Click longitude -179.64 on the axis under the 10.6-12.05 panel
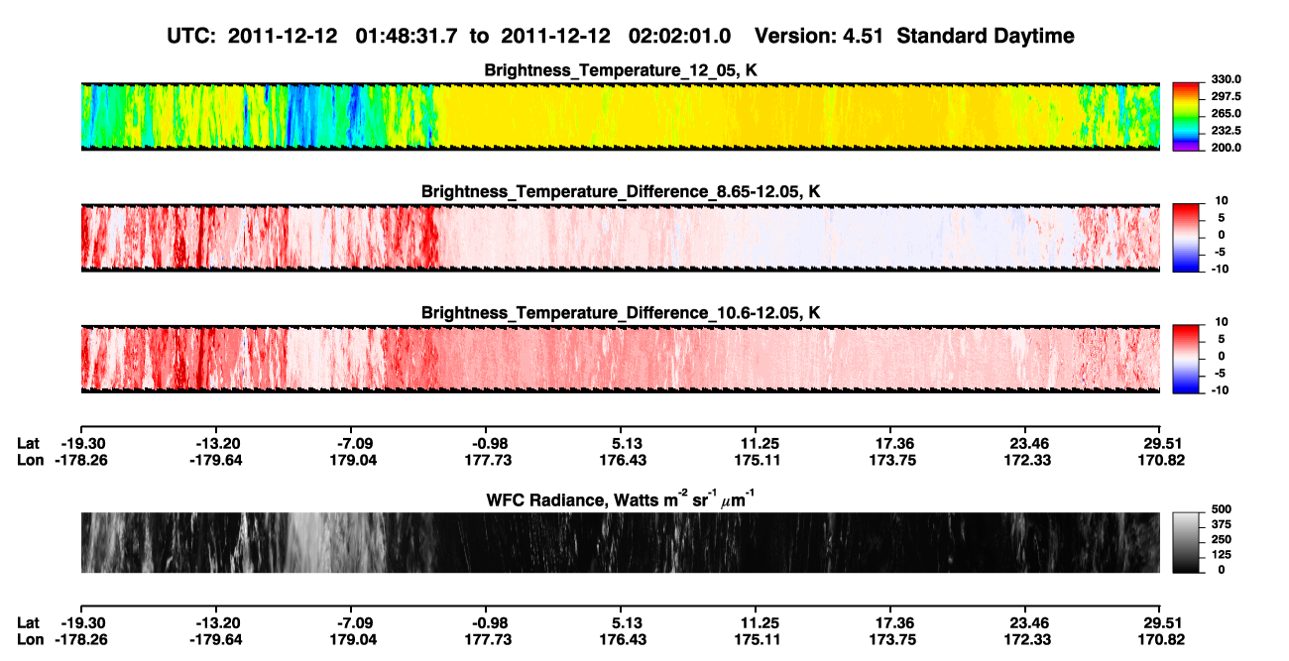Image resolution: width=1289 pixels, height=661 pixels. (x=218, y=460)
